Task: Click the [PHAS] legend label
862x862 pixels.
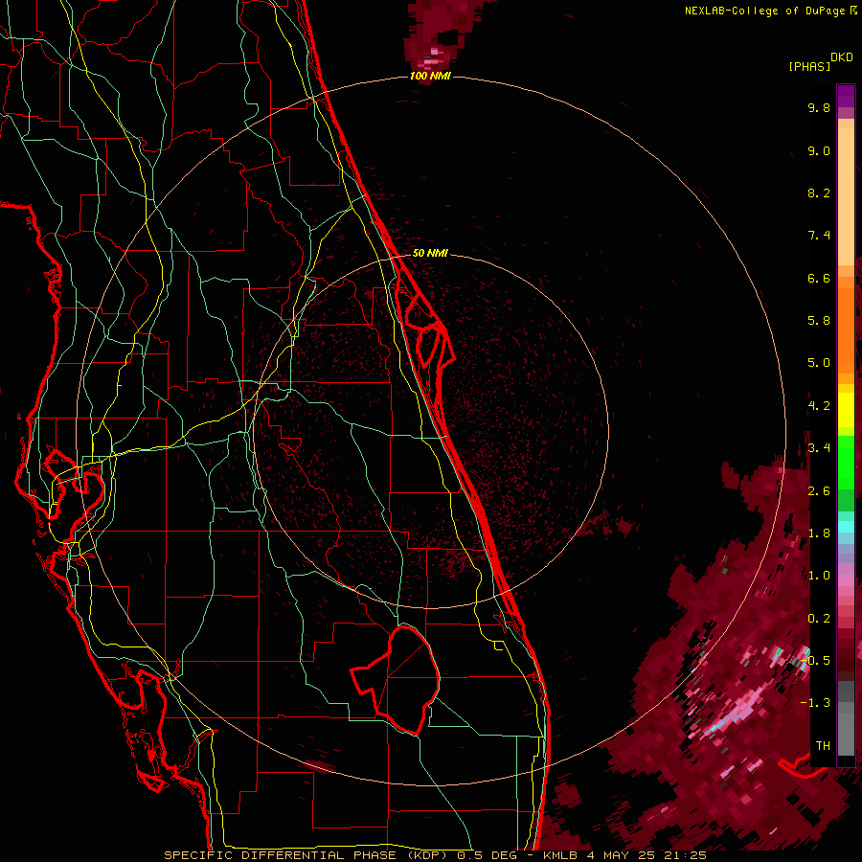Action: click(x=809, y=66)
